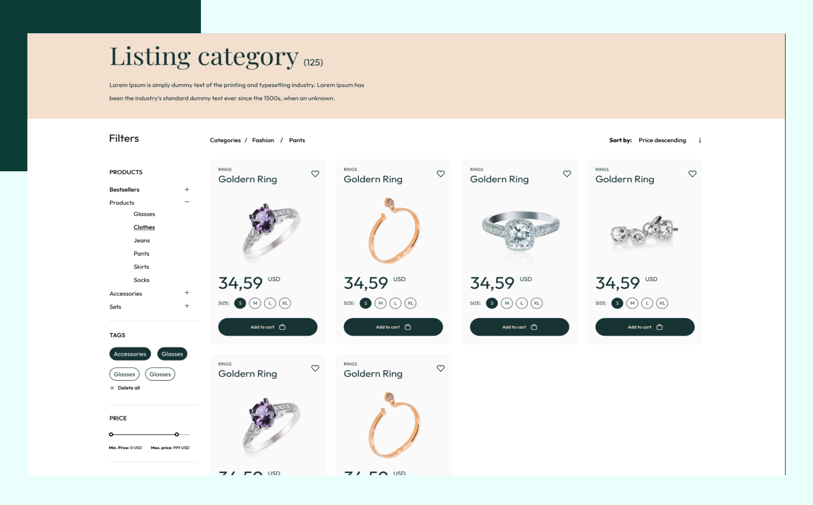Click the sort direction arrow icon
The image size is (813, 505).
point(700,140)
